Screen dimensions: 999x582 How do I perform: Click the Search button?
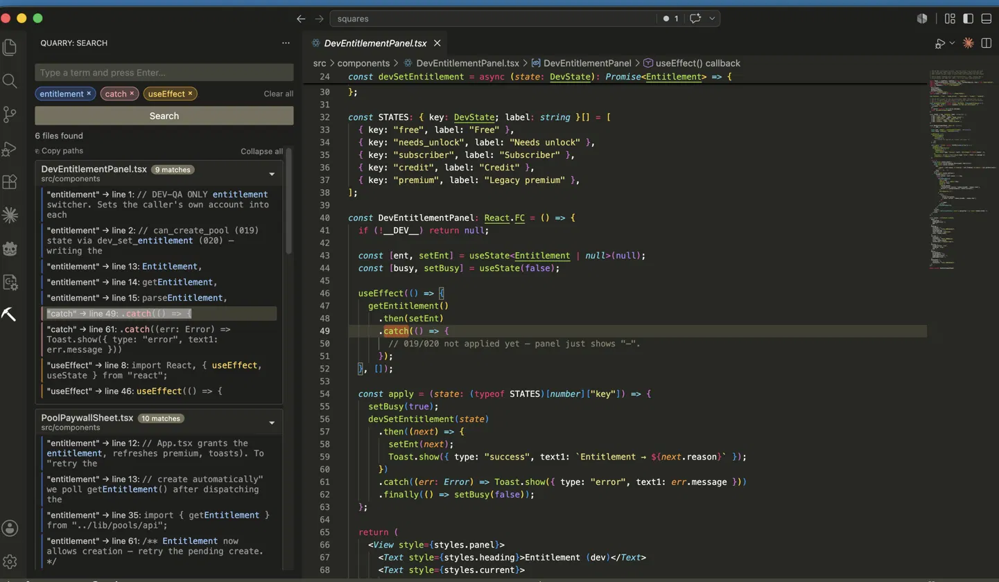point(164,116)
